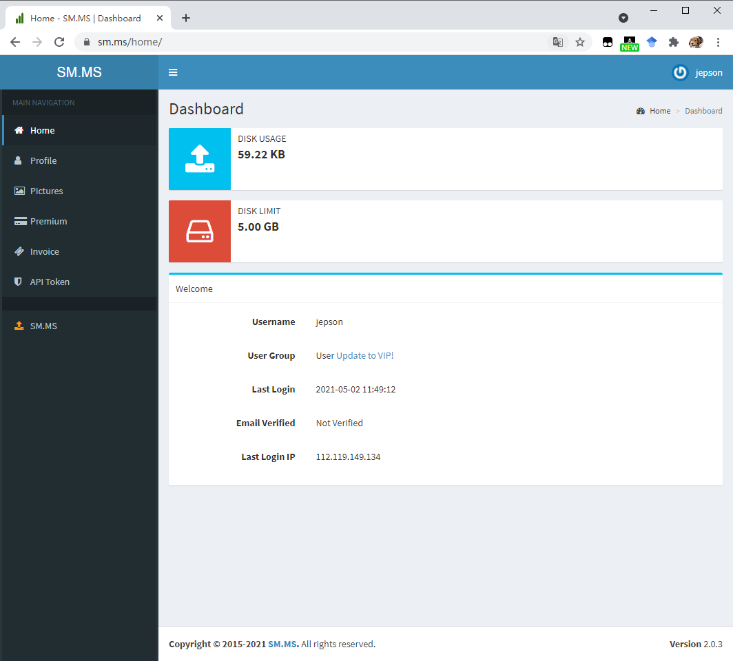Click the power avatar icon next to jepson
This screenshot has width=733, height=661.
[x=680, y=72]
